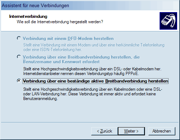Click the description line mentioning PPPoE
Image resolution: width=180 pixels, height=140 pixels.
[x=81, y=74]
